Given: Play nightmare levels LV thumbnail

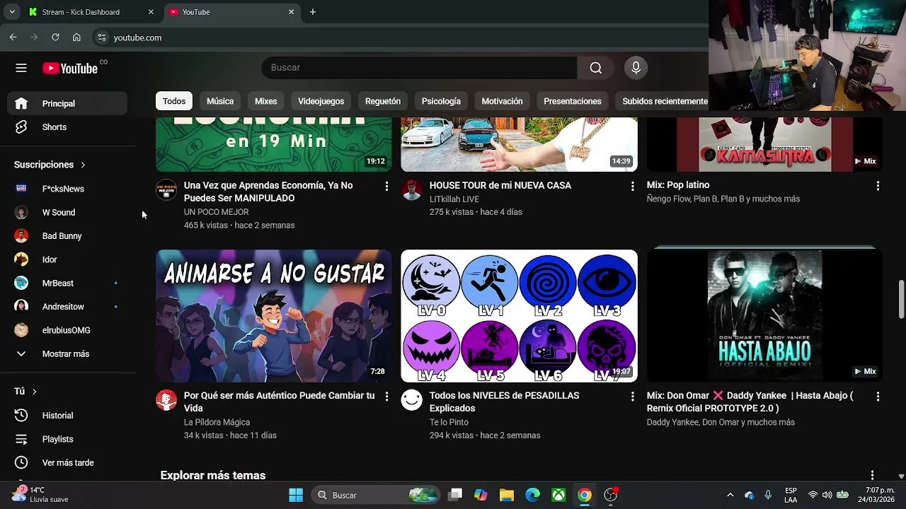Looking at the screenshot, I should 519,316.
